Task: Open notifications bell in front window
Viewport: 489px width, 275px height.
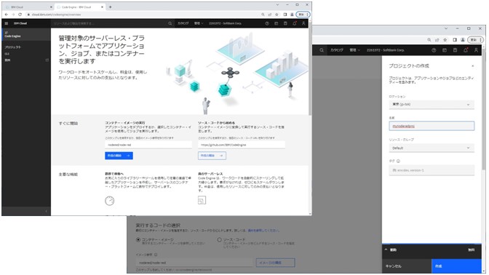Action: click(x=295, y=23)
